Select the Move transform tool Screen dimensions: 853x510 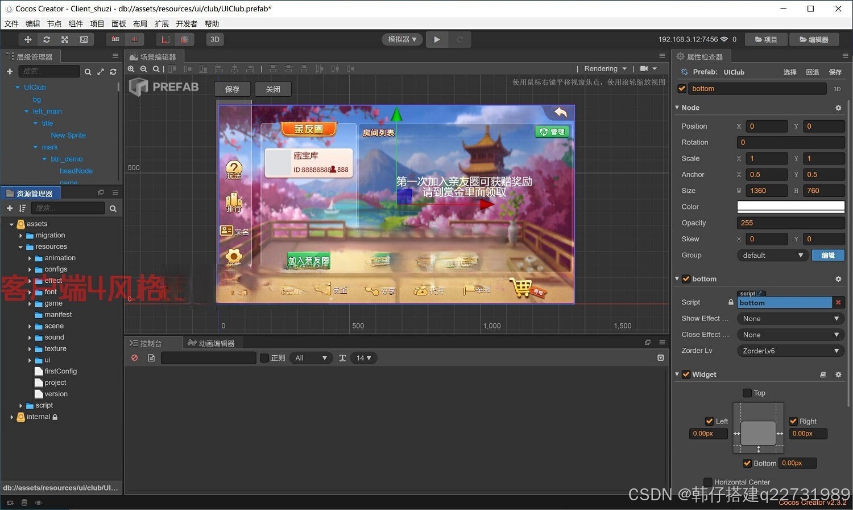(x=27, y=39)
